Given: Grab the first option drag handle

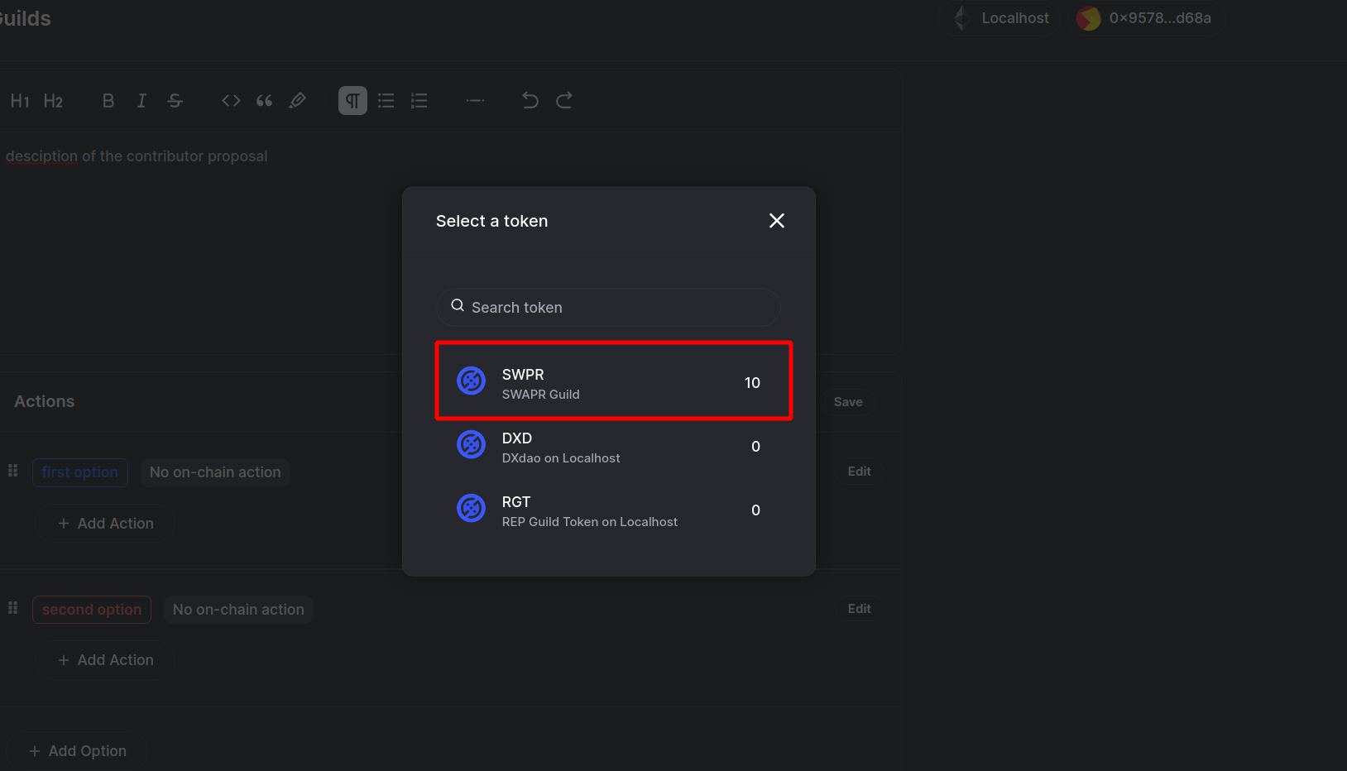Looking at the screenshot, I should click(x=12, y=471).
